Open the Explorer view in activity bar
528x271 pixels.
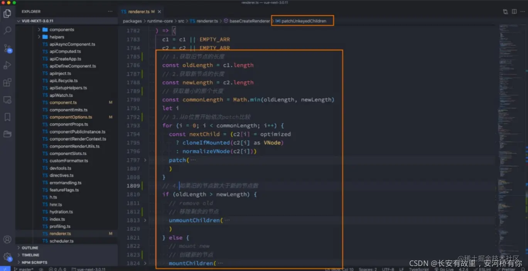tap(7, 13)
